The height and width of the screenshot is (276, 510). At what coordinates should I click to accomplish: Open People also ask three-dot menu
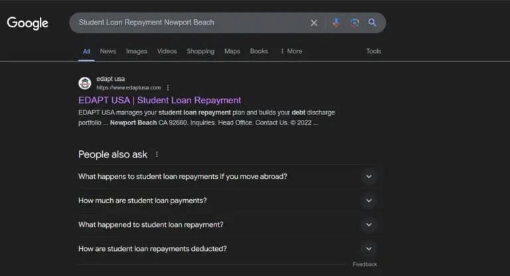pos(157,154)
